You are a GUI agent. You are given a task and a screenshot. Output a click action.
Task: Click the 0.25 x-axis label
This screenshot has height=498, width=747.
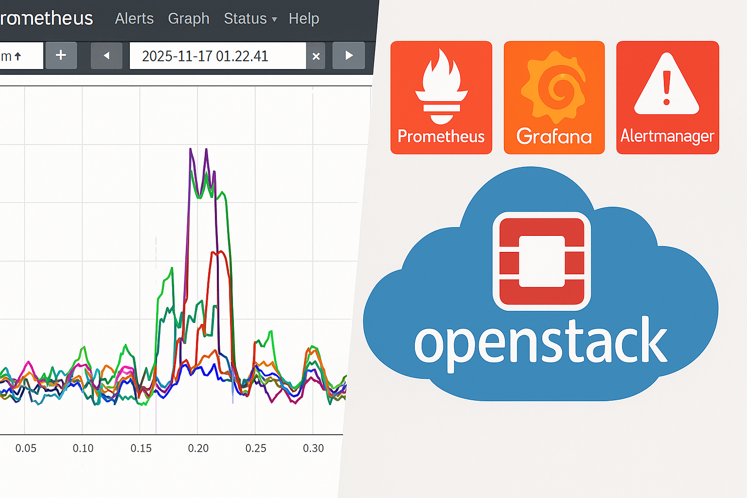click(x=256, y=448)
